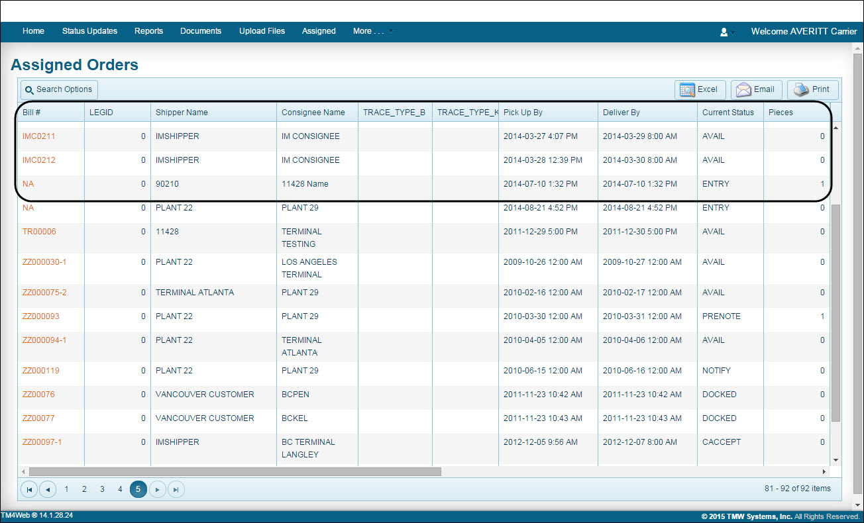The width and height of the screenshot is (864, 523).
Task: Sort by the LEGID column header
Action: (118, 113)
